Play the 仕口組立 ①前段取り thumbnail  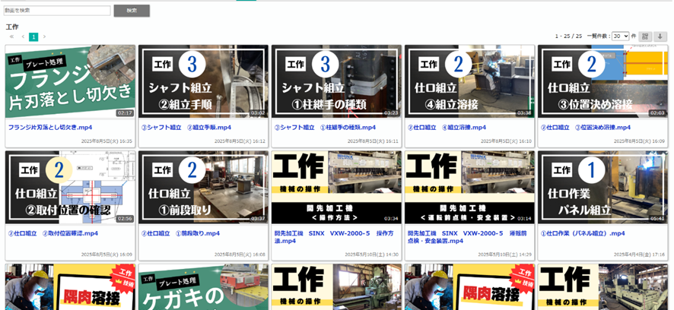pyautogui.click(x=202, y=187)
